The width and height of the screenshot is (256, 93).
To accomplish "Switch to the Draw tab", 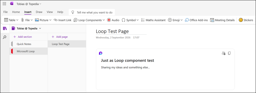I will click(x=39, y=12).
